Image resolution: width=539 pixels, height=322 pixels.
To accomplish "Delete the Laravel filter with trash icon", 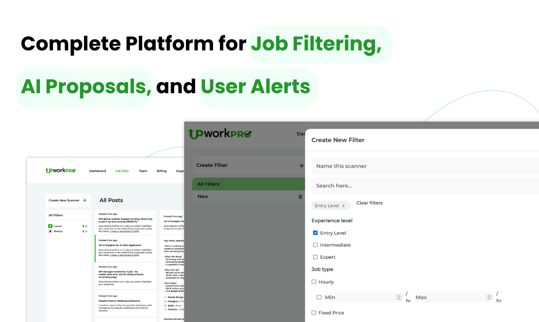I will [x=83, y=226].
